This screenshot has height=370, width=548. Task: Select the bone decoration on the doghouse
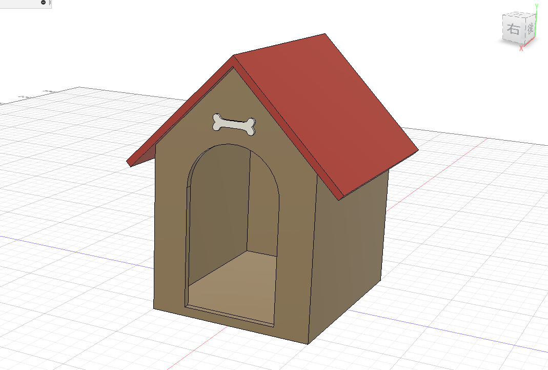(x=234, y=124)
